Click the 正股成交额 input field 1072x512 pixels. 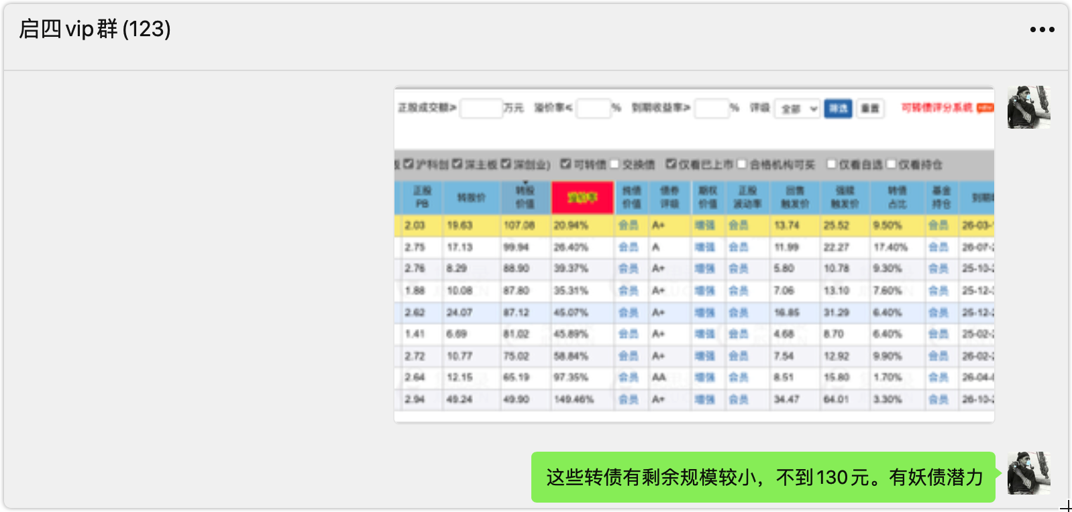pyautogui.click(x=480, y=109)
